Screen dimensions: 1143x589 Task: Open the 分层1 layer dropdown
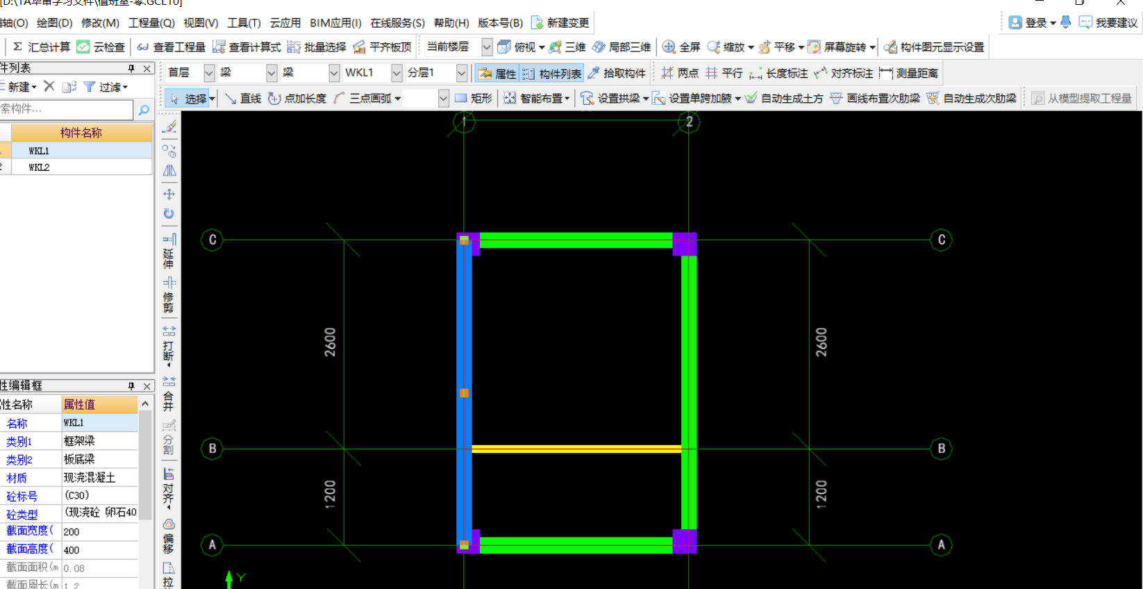click(x=462, y=72)
